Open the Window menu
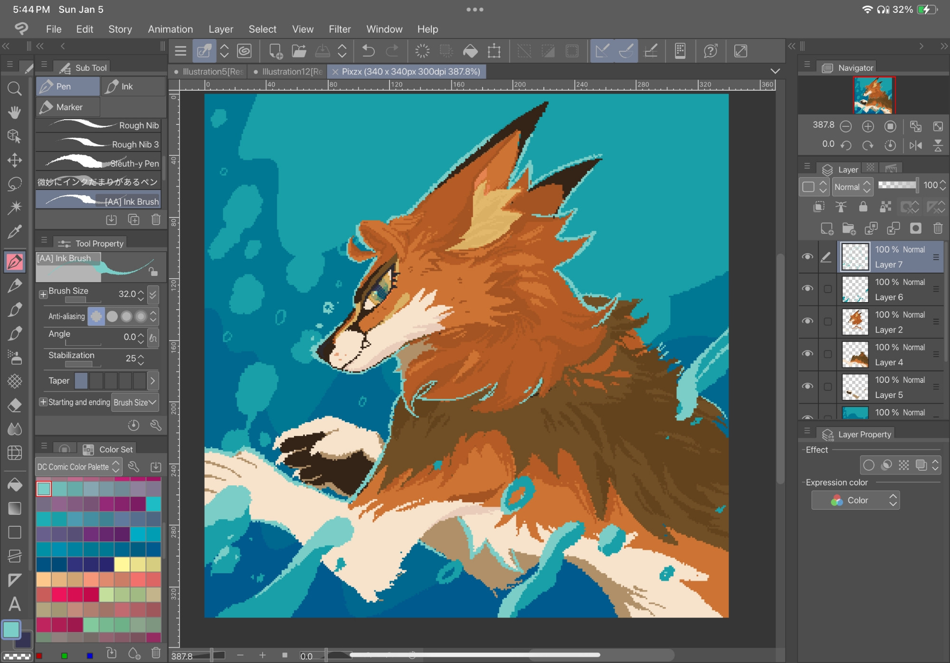 pos(384,29)
